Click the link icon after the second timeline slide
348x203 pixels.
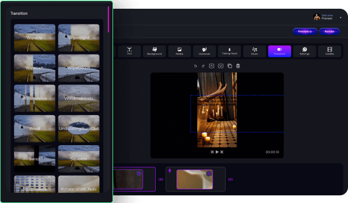click(x=231, y=180)
